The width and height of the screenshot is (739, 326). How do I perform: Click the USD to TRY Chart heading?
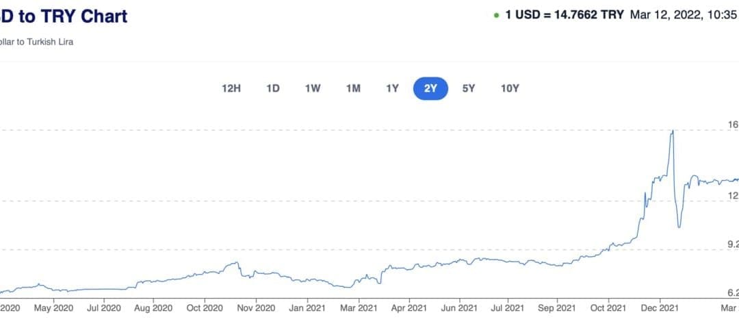[x=64, y=16]
